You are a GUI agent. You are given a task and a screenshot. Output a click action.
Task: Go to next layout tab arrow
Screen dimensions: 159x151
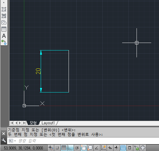20,123
